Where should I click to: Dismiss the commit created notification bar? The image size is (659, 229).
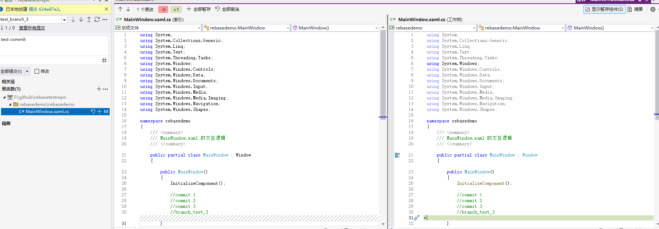click(x=106, y=9)
